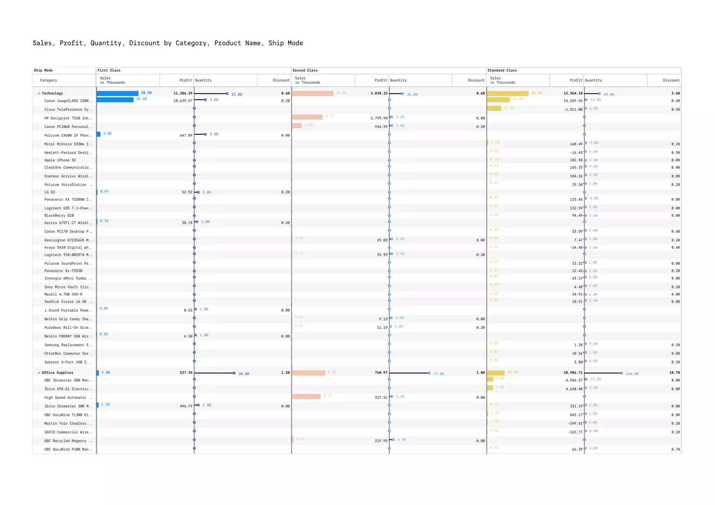Click Office Supplies 244.00 quantity marker
Image resolution: width=715 pixels, height=505 pixels.
point(621,373)
